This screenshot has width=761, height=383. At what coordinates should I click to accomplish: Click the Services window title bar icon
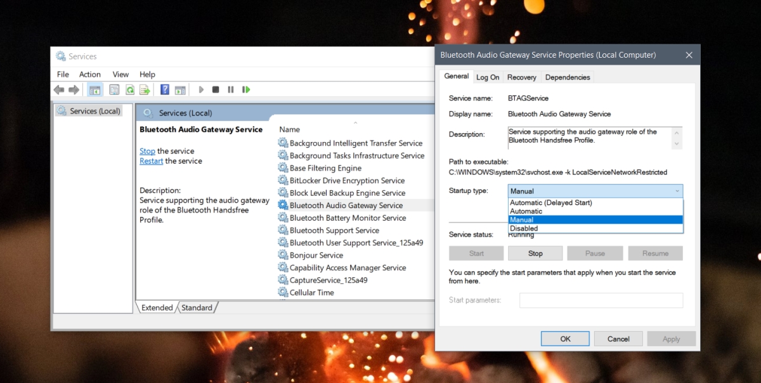click(61, 56)
